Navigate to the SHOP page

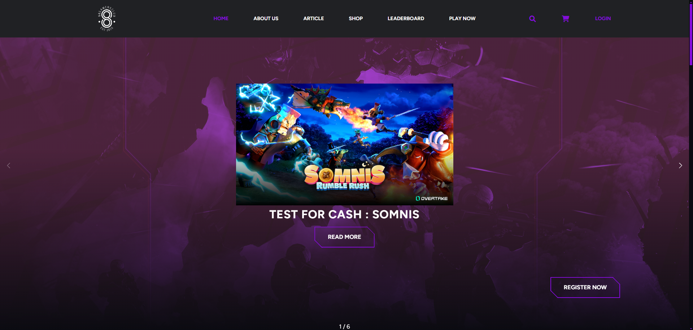pyautogui.click(x=356, y=18)
